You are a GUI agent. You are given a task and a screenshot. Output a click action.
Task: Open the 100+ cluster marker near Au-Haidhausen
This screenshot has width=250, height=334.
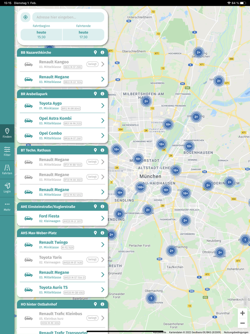140,187
